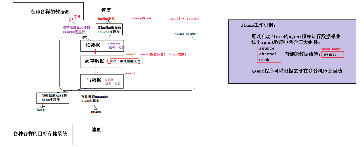This screenshot has width=364, height=147.
Task: Click the 读数据 box in the agent
Action: 93,45
